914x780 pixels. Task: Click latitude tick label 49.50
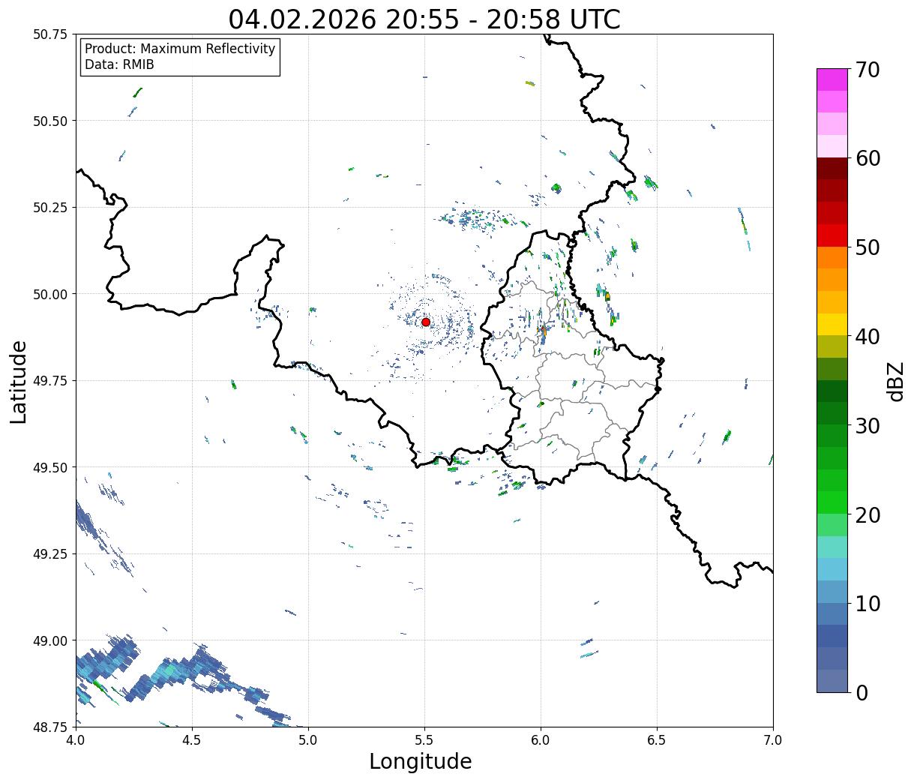click(50, 467)
